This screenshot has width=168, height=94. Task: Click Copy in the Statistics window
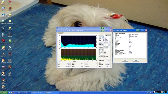125,61
